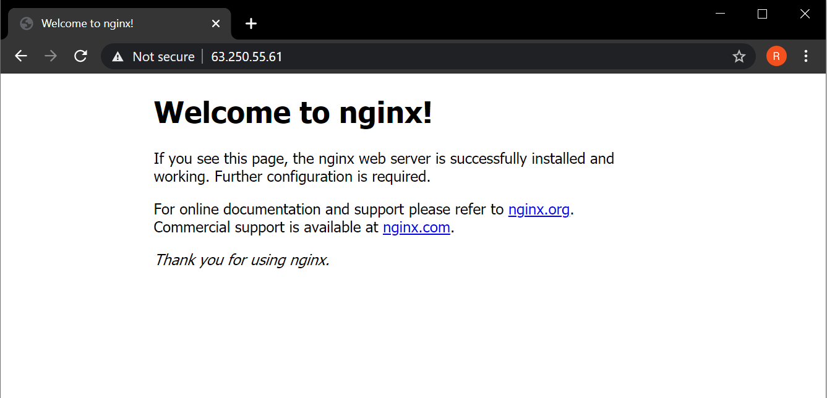
Task: Click "Thank you for using nginx." text
Action: 242,260
